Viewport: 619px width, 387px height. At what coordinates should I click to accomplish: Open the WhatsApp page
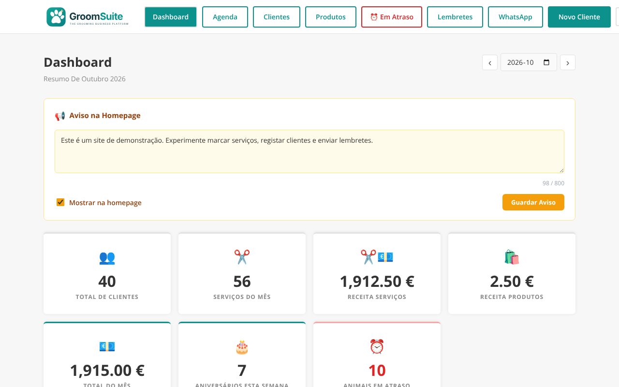(x=516, y=17)
